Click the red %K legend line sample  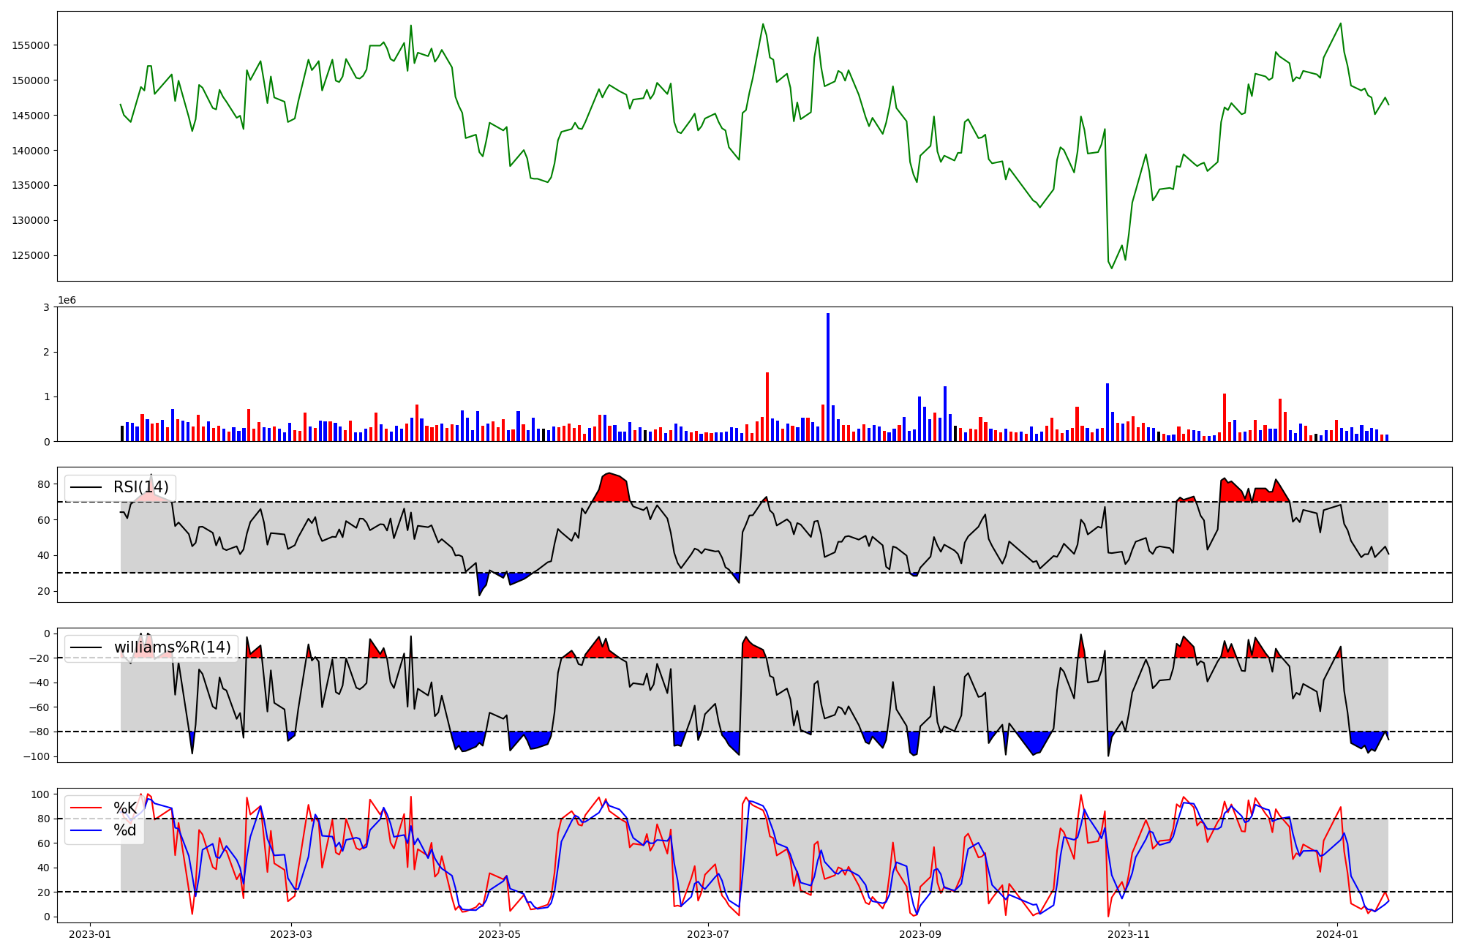pyautogui.click(x=86, y=808)
